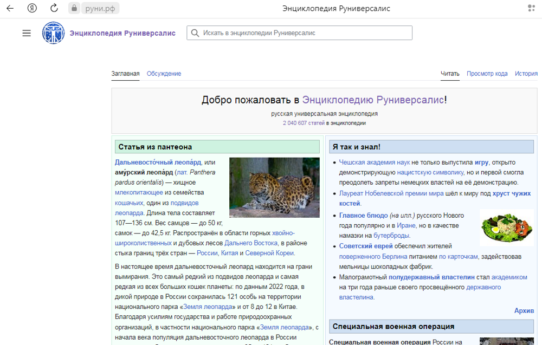Open the Лауреат Нобелевской премии мира link
This screenshot has width=542, height=345.
[x=391, y=193]
